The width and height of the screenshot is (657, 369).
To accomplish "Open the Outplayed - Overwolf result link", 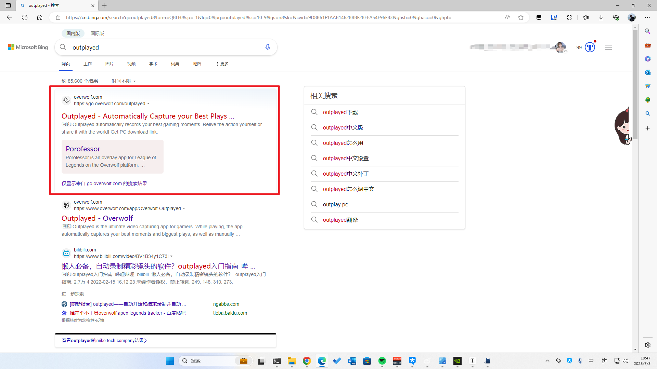I will click(x=97, y=218).
